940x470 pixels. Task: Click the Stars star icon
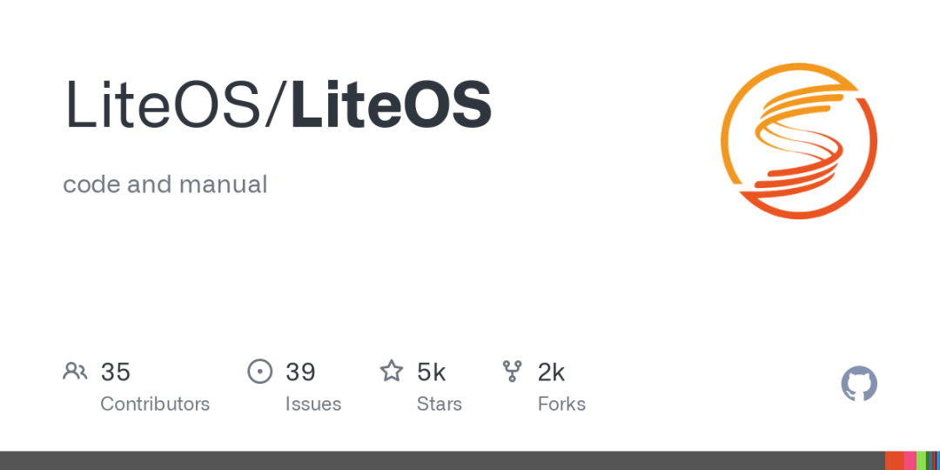click(x=392, y=371)
